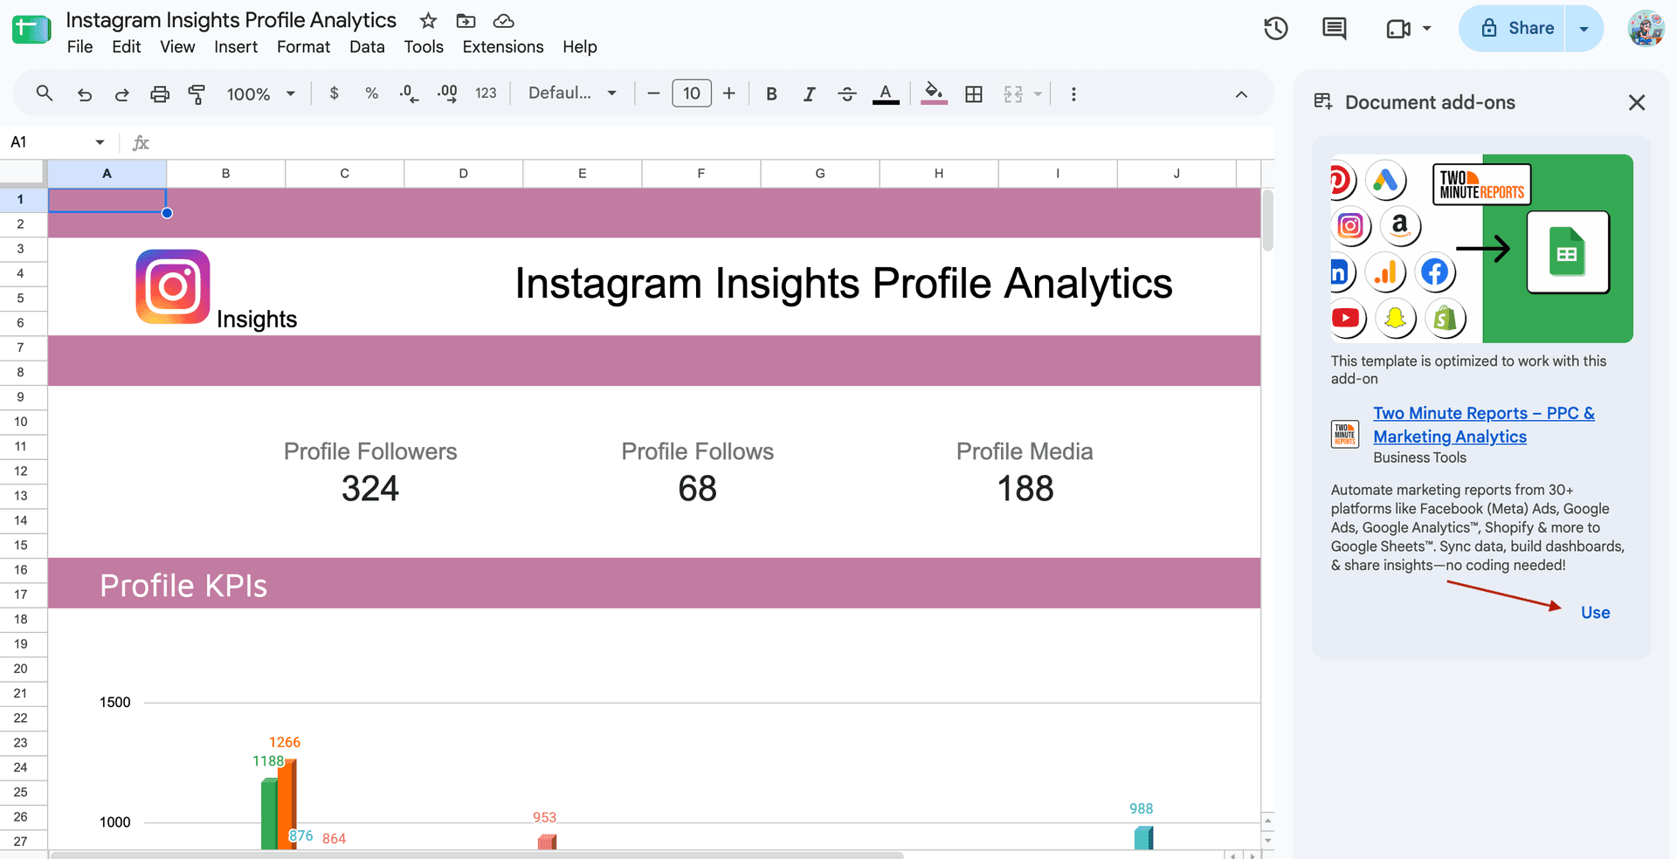The image size is (1677, 859).
Task: Click the Use add-on button
Action: (1595, 613)
